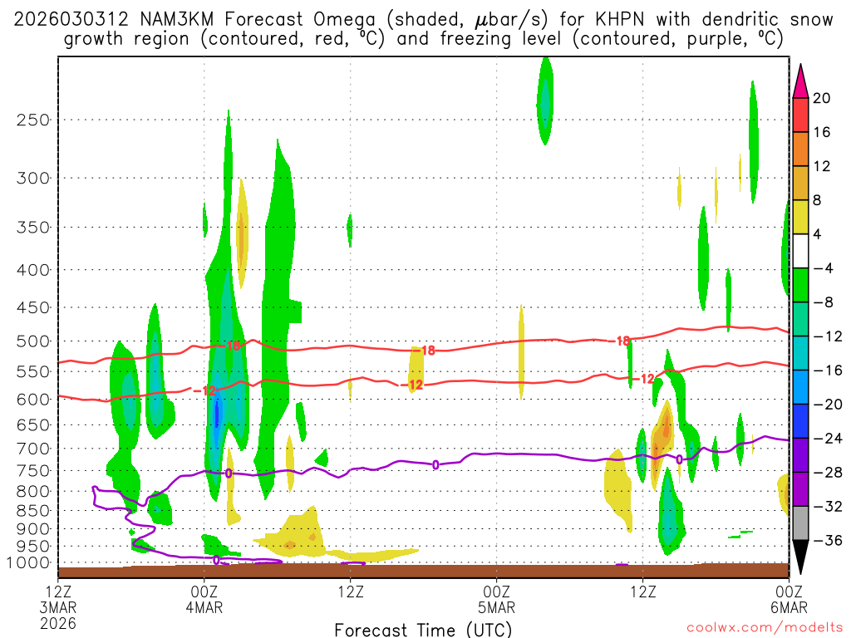
Task: Select the gray -32 to -36 colorbar swatch
Action: (800, 523)
